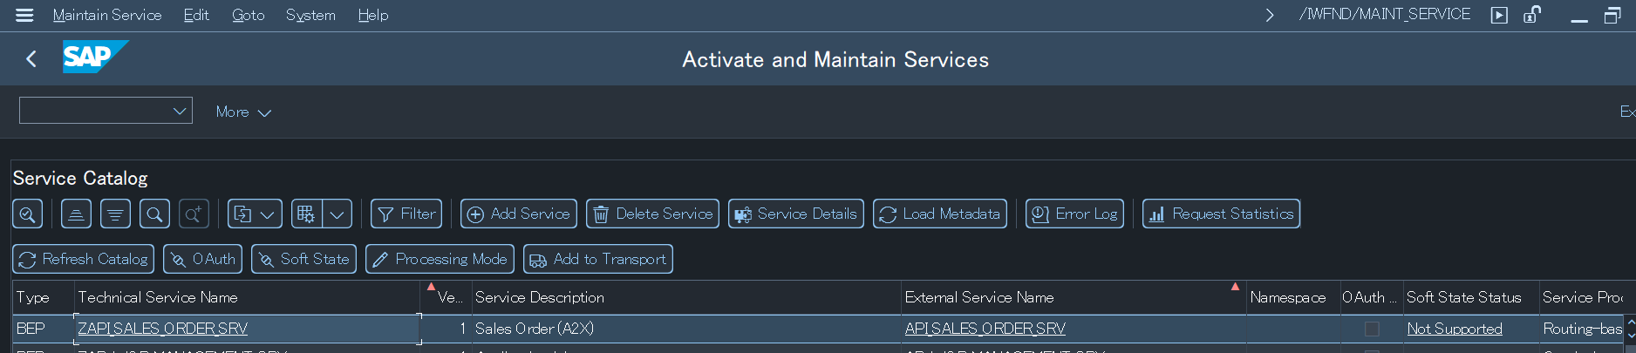The width and height of the screenshot is (1636, 353).
Task: Change the Processing Mode
Action: [x=440, y=259]
